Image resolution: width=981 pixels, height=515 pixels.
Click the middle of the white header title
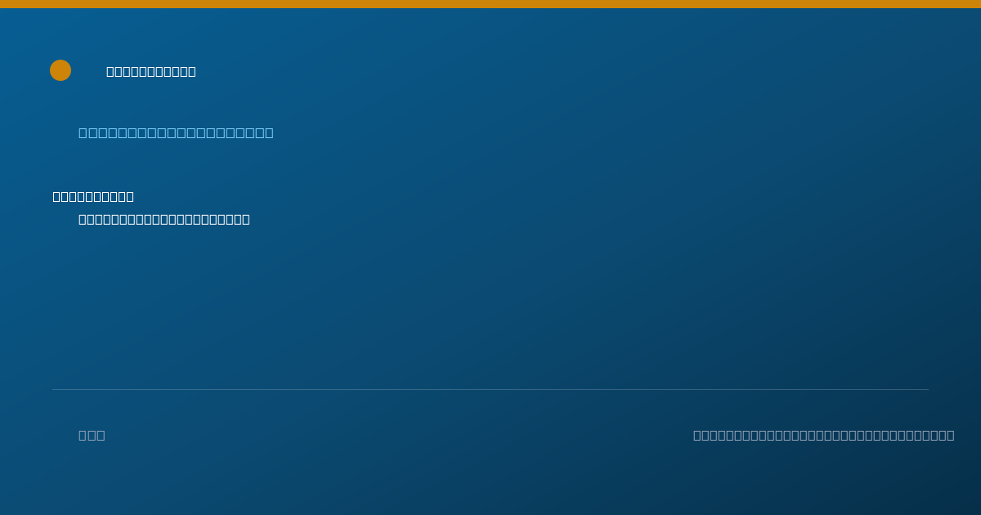151,71
